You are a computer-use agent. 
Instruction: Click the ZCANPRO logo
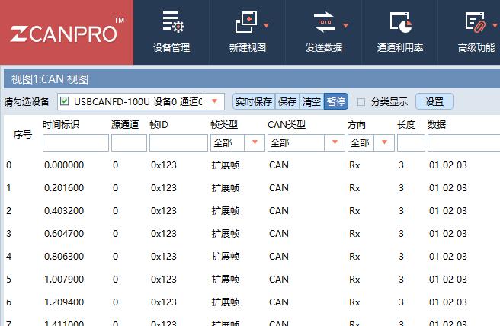(66, 32)
